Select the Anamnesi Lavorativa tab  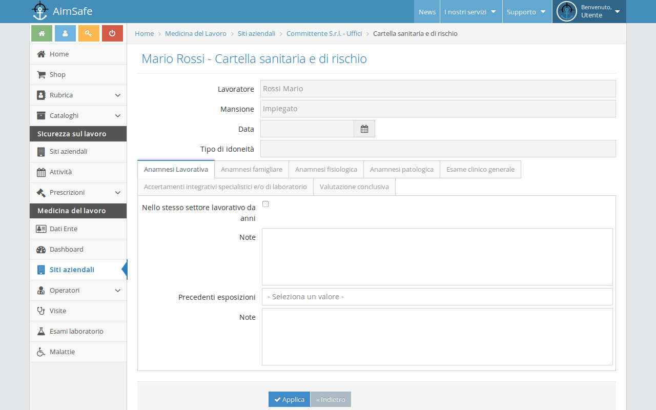point(176,169)
